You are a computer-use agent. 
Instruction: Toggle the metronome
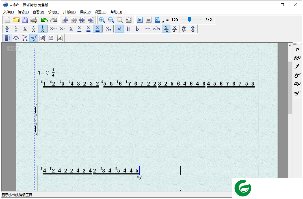(157, 20)
